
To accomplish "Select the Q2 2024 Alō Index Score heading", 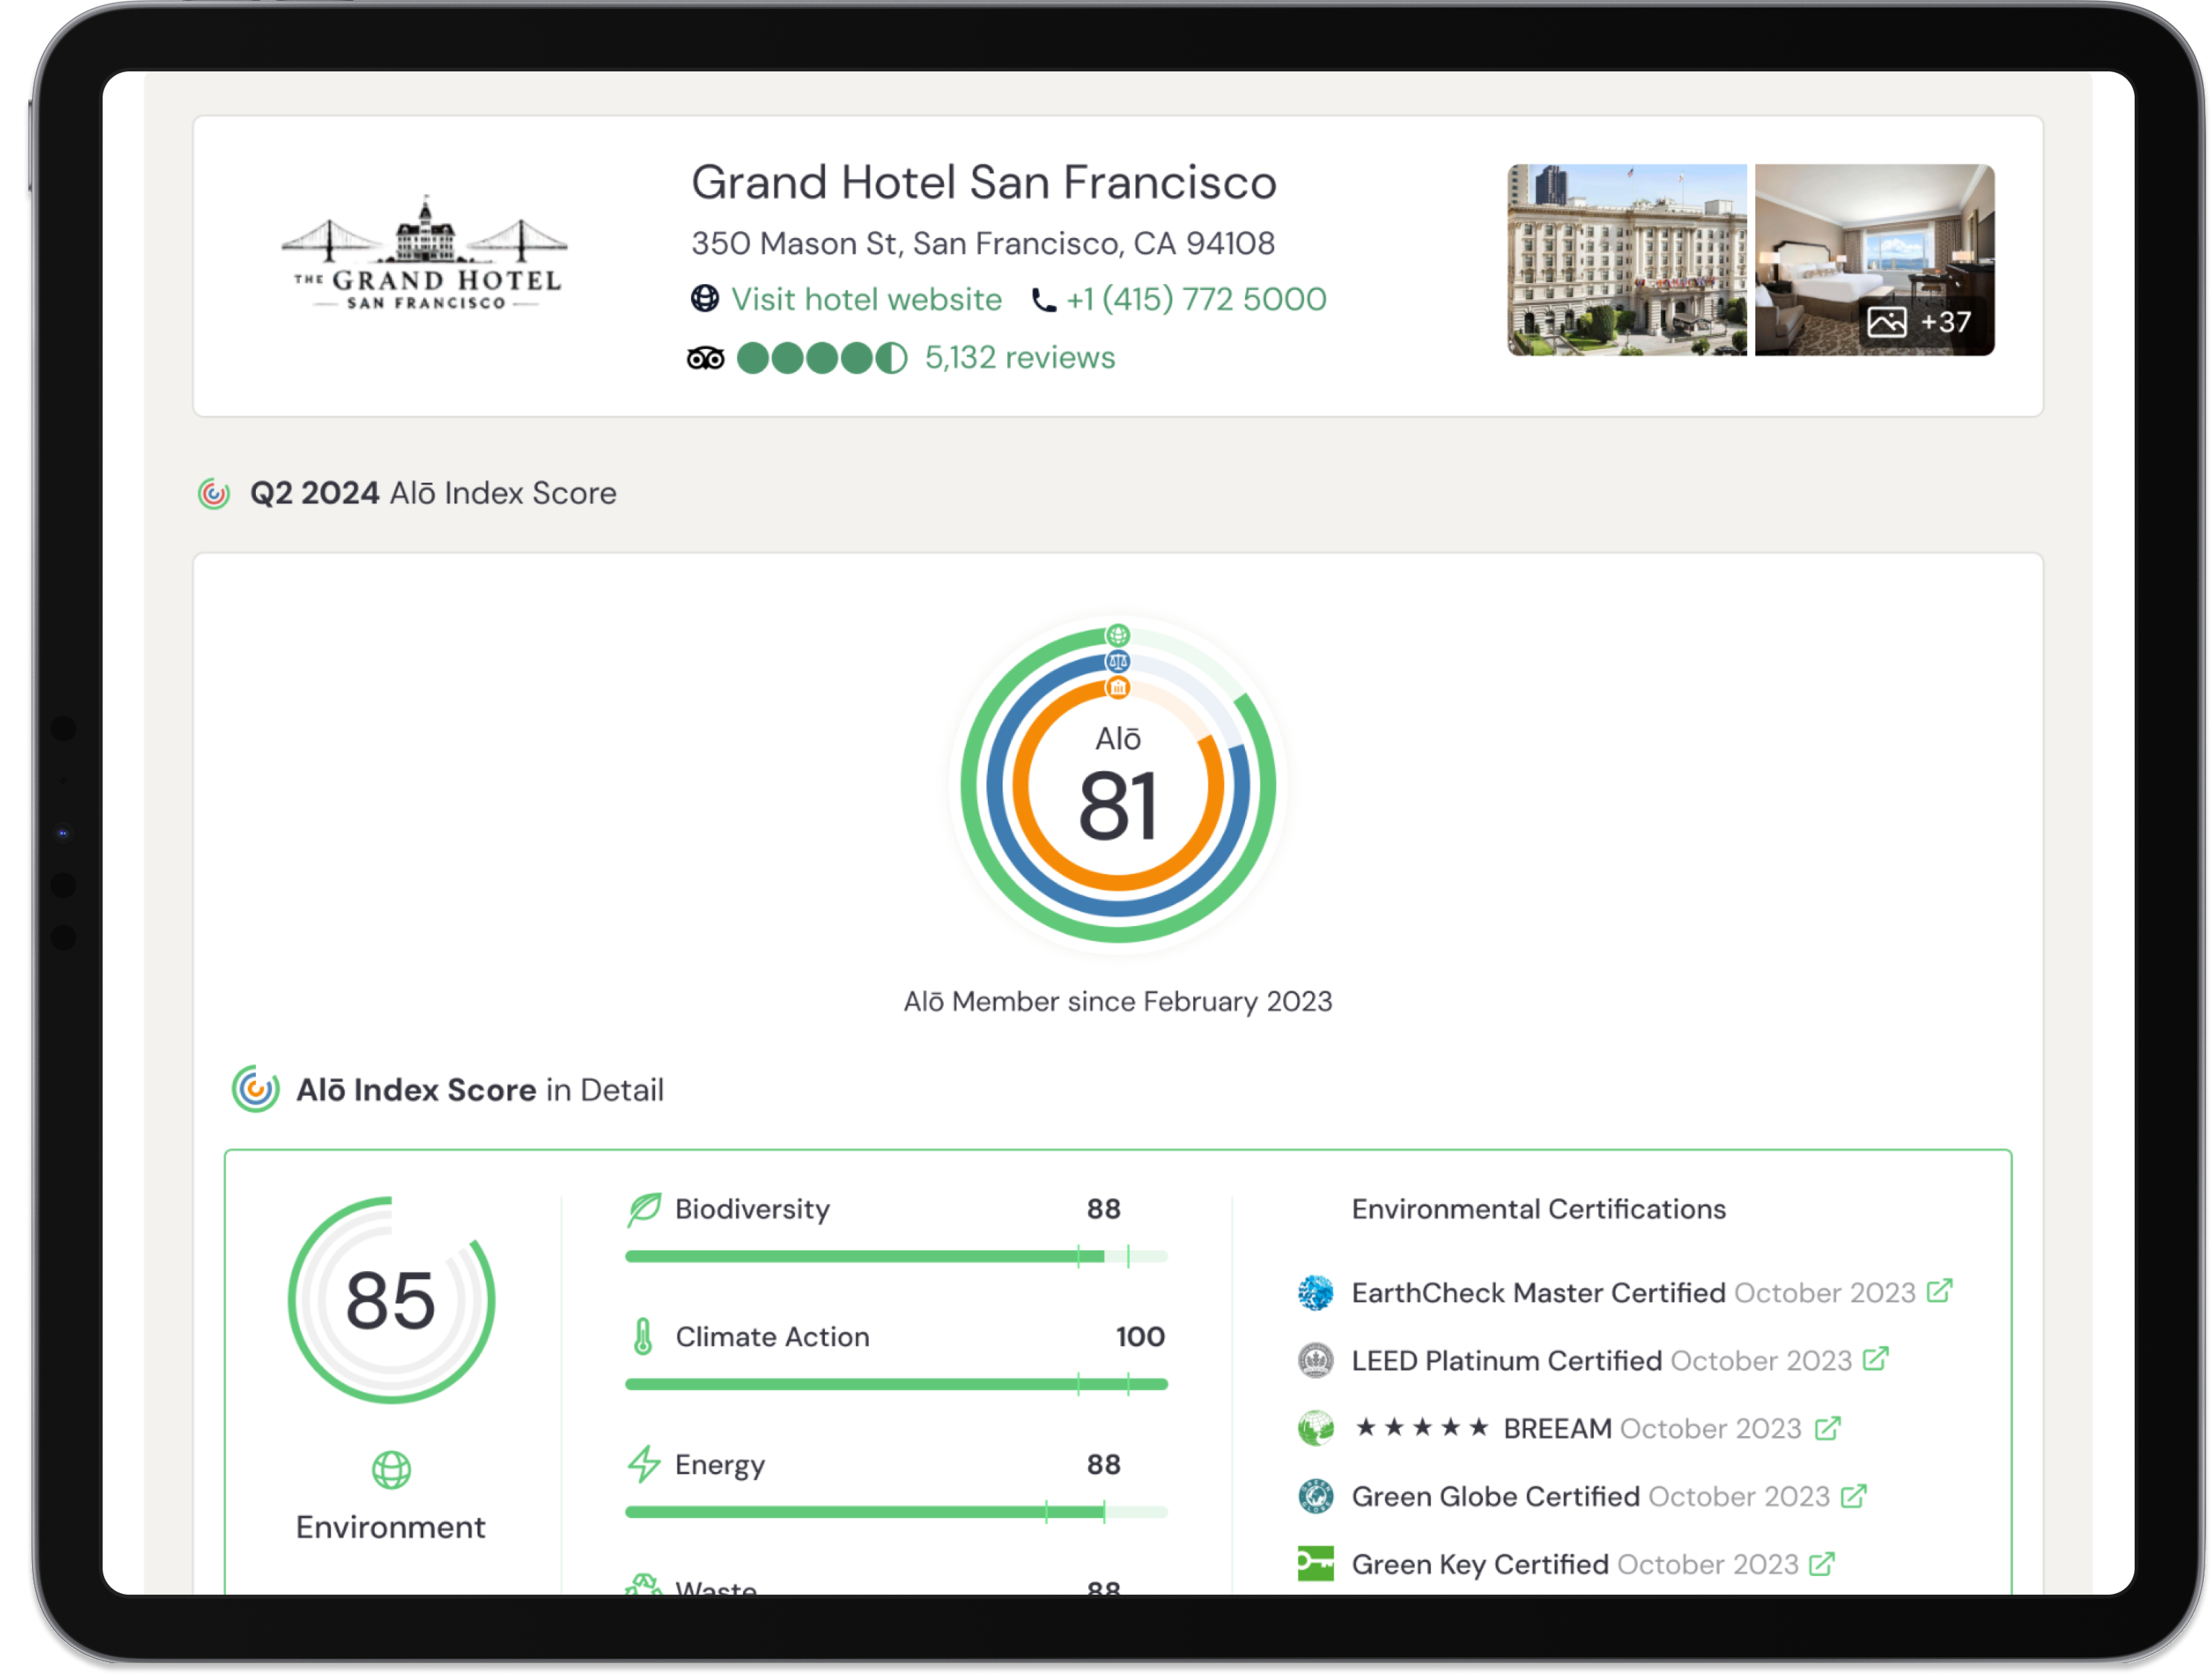I will (x=433, y=494).
